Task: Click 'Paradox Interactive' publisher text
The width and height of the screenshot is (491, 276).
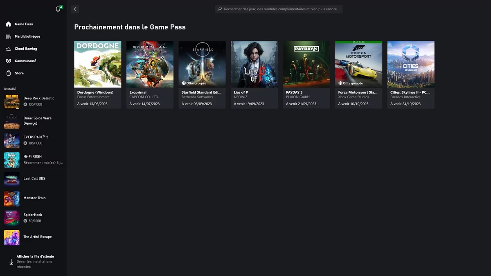Action: [405, 97]
